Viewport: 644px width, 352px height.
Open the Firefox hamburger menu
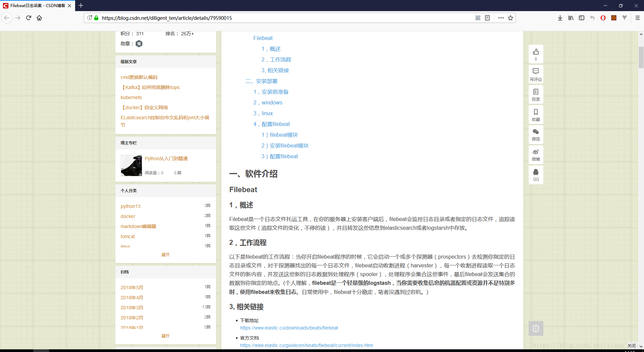[x=638, y=18]
